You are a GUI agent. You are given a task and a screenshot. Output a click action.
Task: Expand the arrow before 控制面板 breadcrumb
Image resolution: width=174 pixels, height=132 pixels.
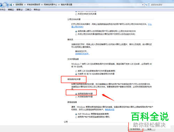click(x=14, y=5)
